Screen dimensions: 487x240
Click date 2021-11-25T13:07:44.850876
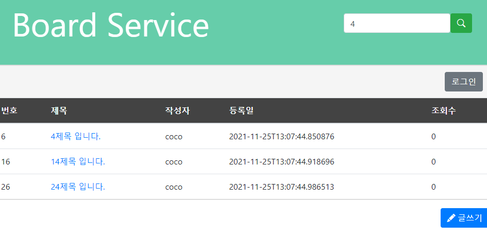pos(282,137)
